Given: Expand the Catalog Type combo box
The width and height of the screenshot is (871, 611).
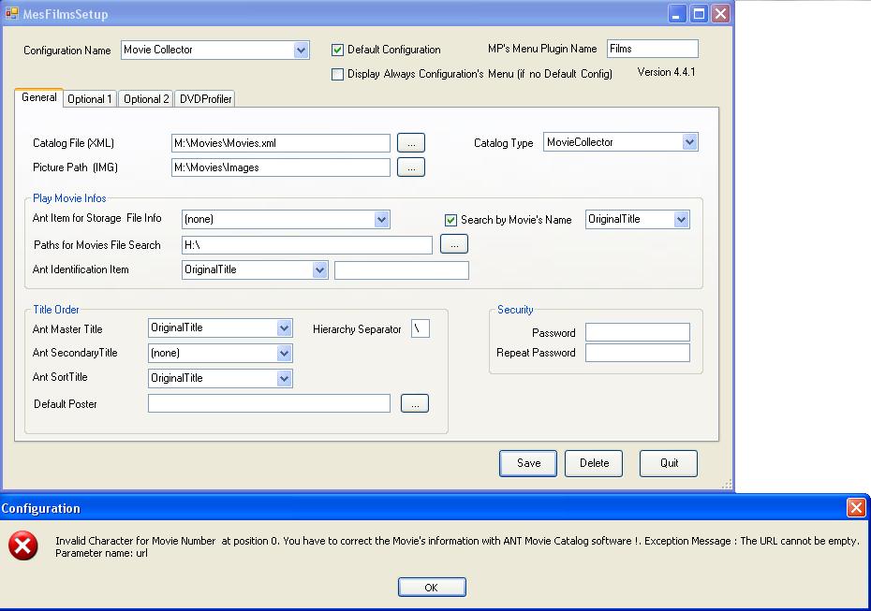Looking at the screenshot, I should tap(689, 142).
